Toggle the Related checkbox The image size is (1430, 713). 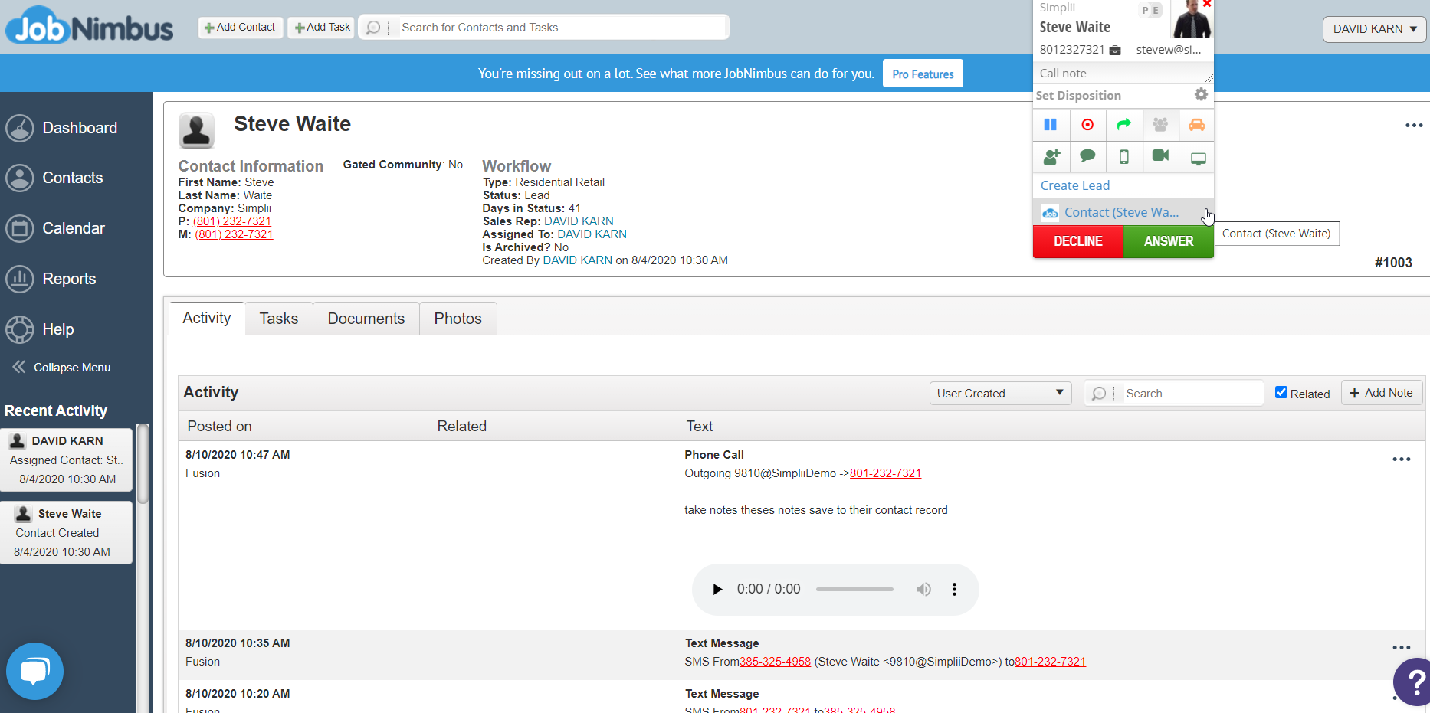(1281, 392)
